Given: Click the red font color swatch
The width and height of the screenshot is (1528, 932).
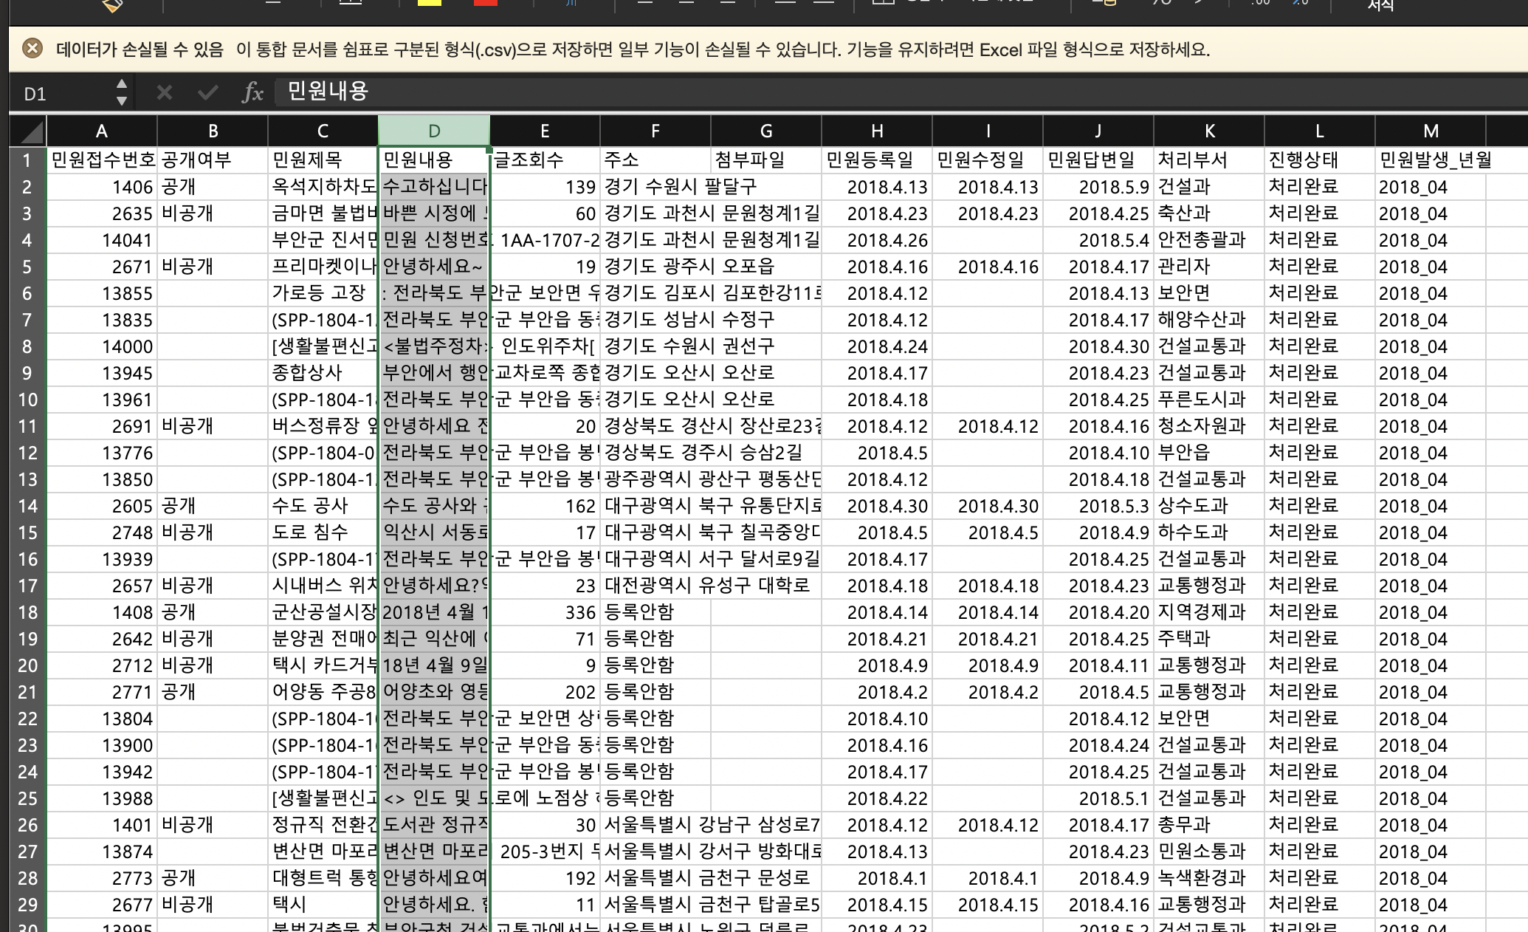Looking at the screenshot, I should [x=485, y=3].
